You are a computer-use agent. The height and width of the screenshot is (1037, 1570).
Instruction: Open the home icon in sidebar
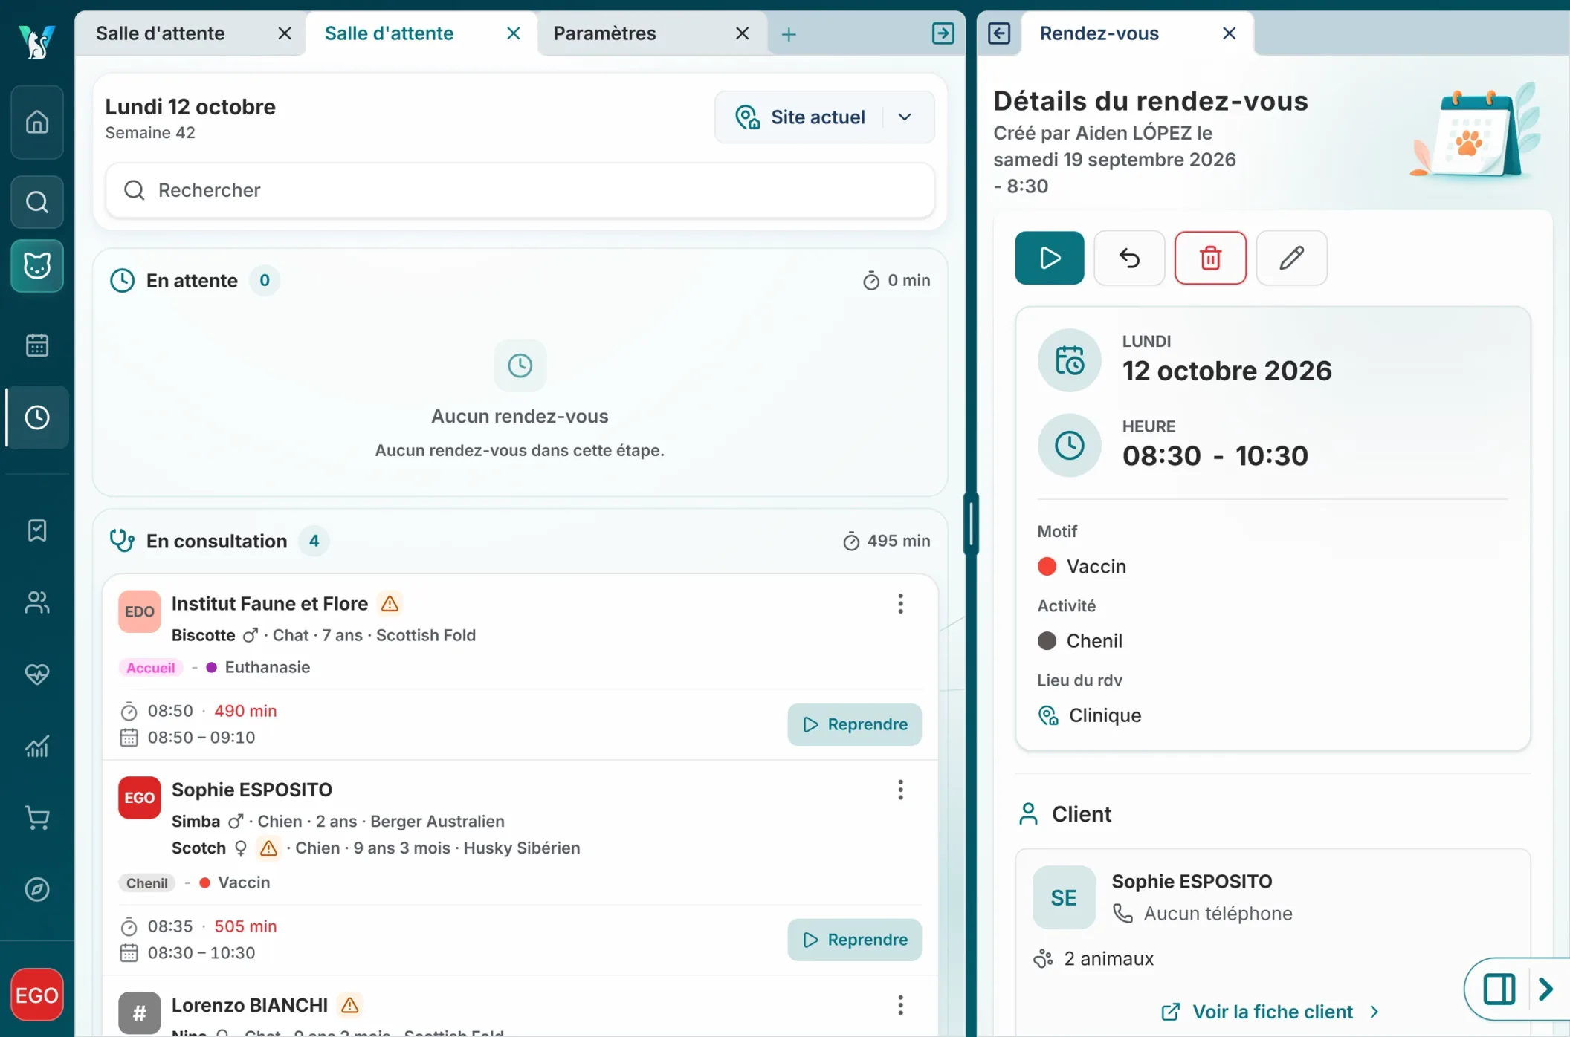(36, 122)
